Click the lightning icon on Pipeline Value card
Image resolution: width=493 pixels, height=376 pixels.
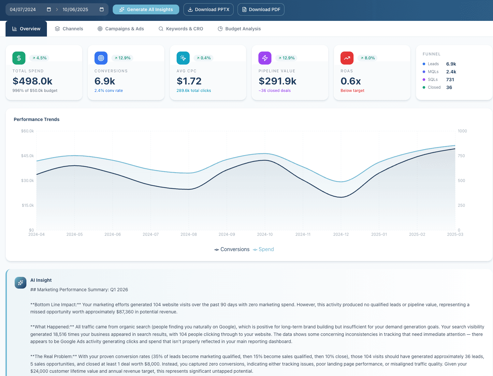point(265,58)
